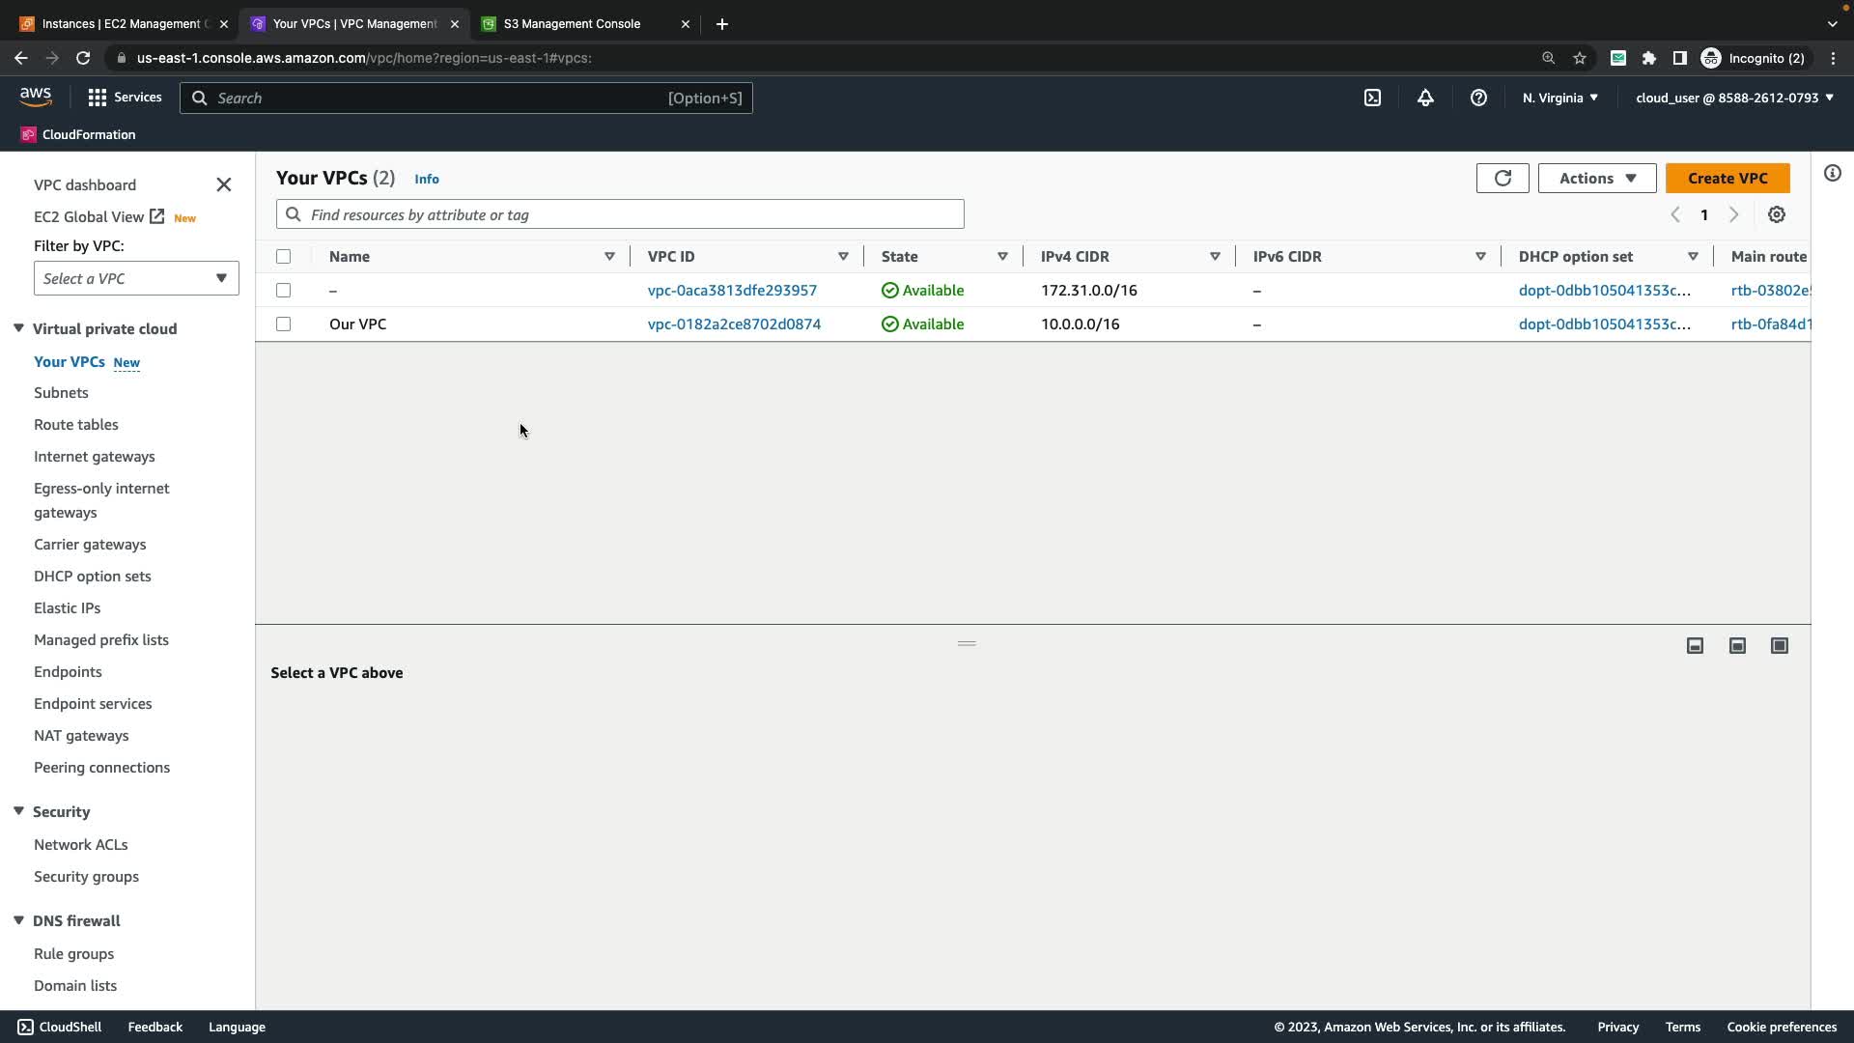Click the Create VPC button
The width and height of the screenshot is (1854, 1043).
[1727, 178]
